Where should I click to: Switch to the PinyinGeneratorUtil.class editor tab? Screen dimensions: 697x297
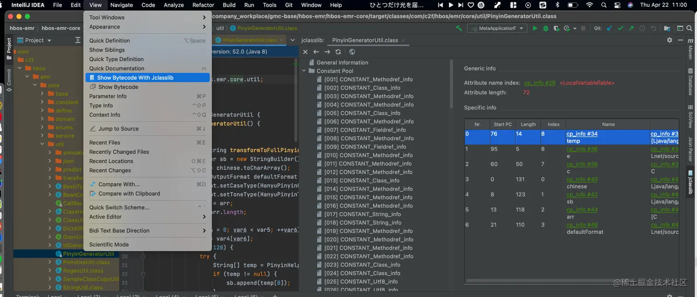249,40
